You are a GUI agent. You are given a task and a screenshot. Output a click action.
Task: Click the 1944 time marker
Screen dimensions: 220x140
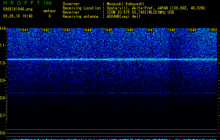[x=87, y=30]
